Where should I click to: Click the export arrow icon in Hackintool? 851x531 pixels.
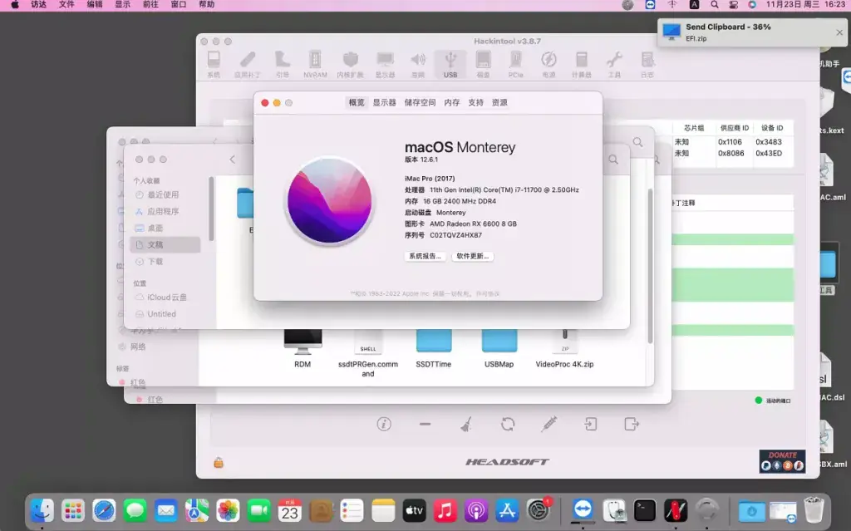632,424
